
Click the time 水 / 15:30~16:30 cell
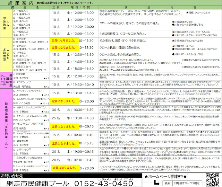(80, 69)
